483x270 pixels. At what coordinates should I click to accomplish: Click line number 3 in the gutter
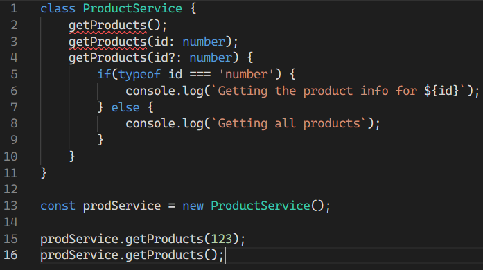click(x=14, y=42)
